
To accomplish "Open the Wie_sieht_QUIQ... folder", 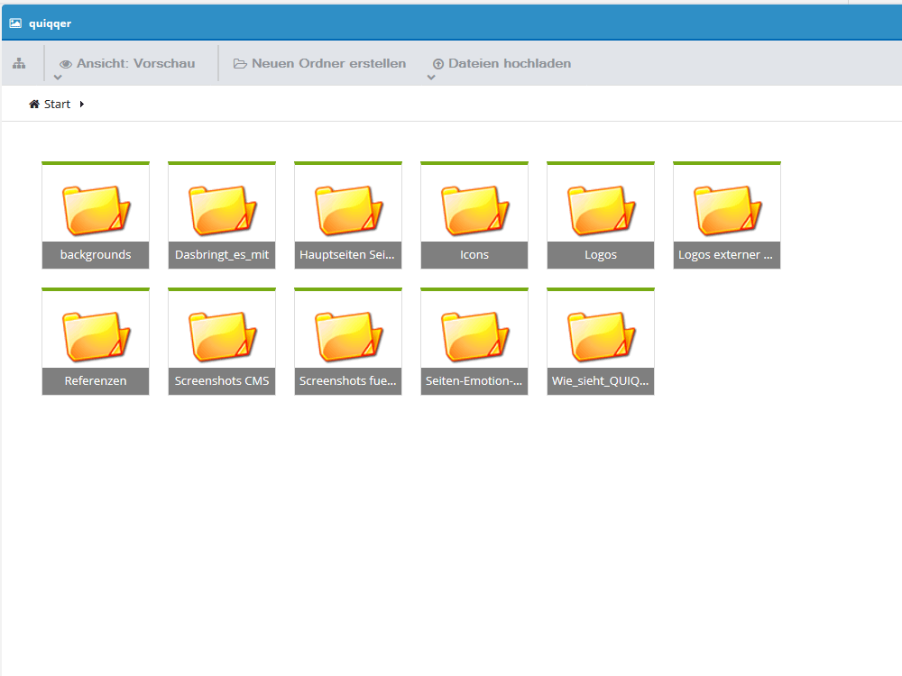I will (x=601, y=342).
